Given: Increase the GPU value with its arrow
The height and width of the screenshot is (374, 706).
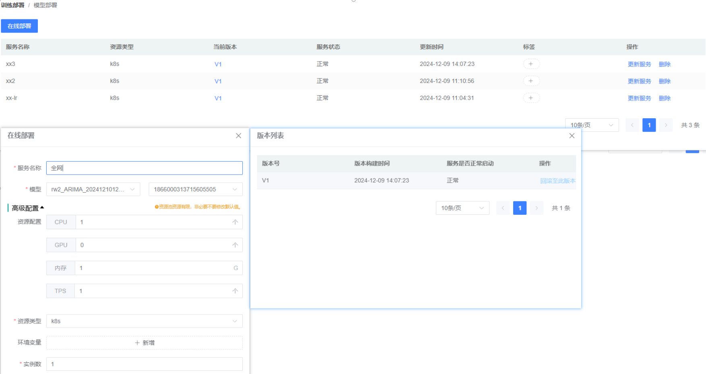Looking at the screenshot, I should (235, 245).
